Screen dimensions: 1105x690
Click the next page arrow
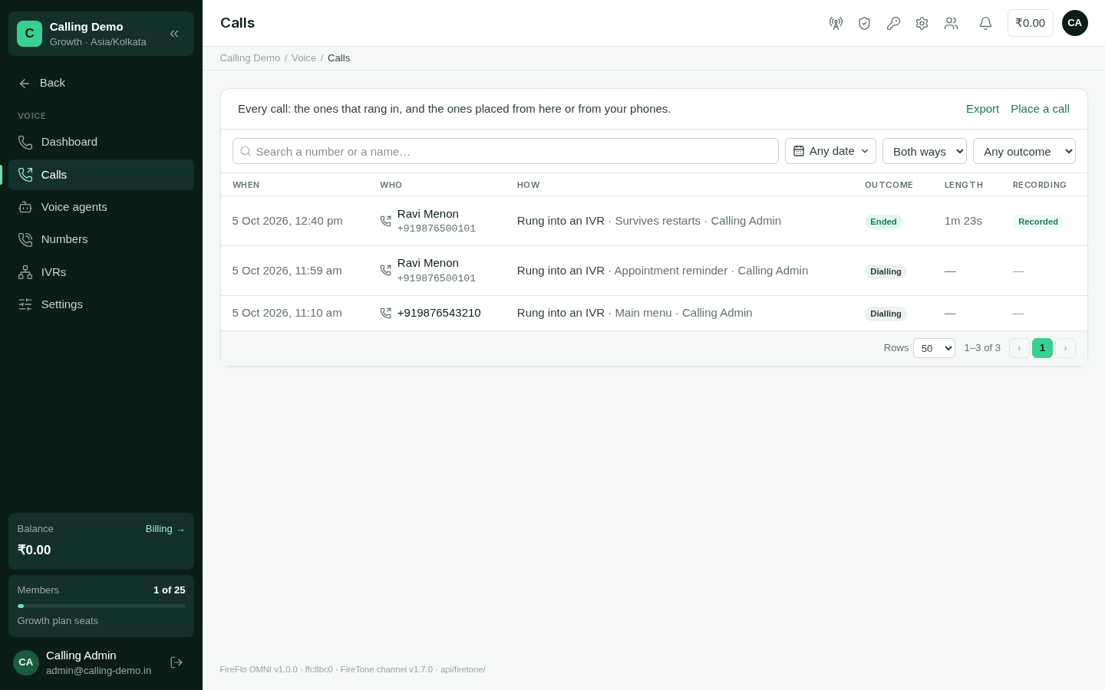(x=1065, y=348)
